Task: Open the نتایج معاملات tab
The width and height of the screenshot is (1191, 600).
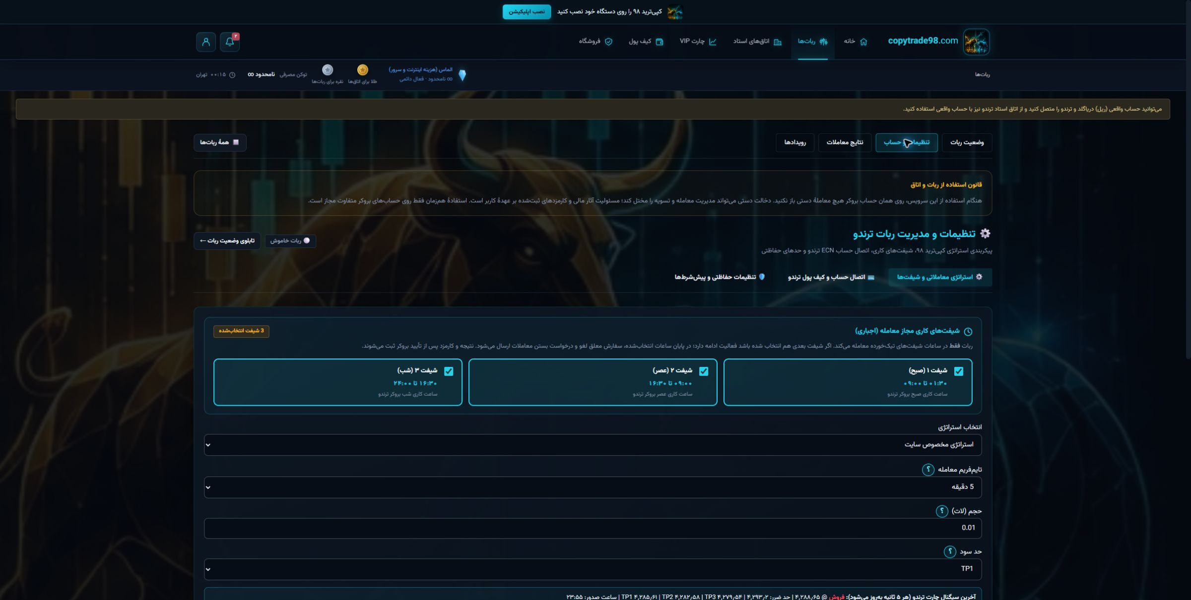Action: click(845, 143)
